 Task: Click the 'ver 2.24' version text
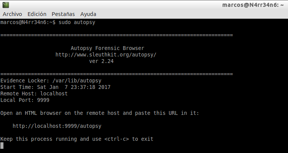[x=101, y=61]
